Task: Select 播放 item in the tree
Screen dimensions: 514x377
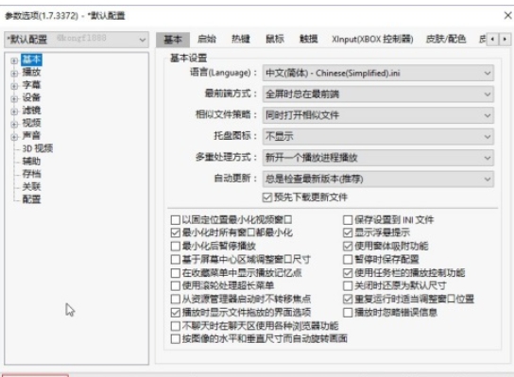Action: tap(31, 72)
